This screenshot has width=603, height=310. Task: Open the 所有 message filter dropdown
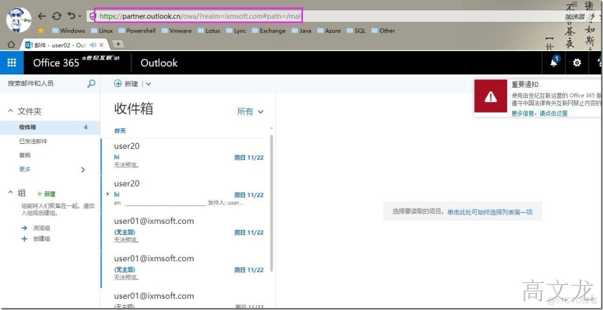tap(250, 112)
